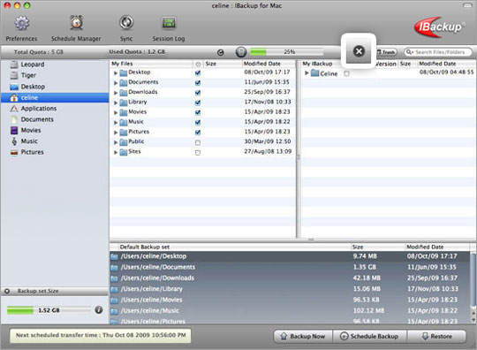477x350 pixels.
Task: Click the X overlay icon
Action: tap(359, 51)
